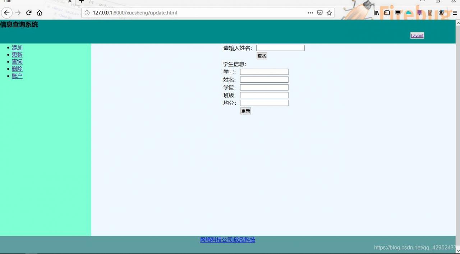The width and height of the screenshot is (460, 254).
Task: Open the browser home page
Action: [x=40, y=13]
